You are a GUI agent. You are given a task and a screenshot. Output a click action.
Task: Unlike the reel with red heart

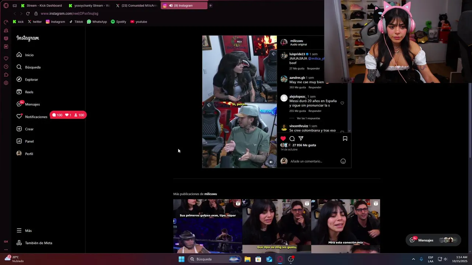[x=283, y=139]
